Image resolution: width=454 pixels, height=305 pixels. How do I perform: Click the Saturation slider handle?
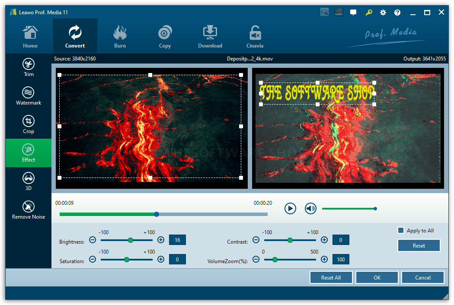click(x=127, y=260)
